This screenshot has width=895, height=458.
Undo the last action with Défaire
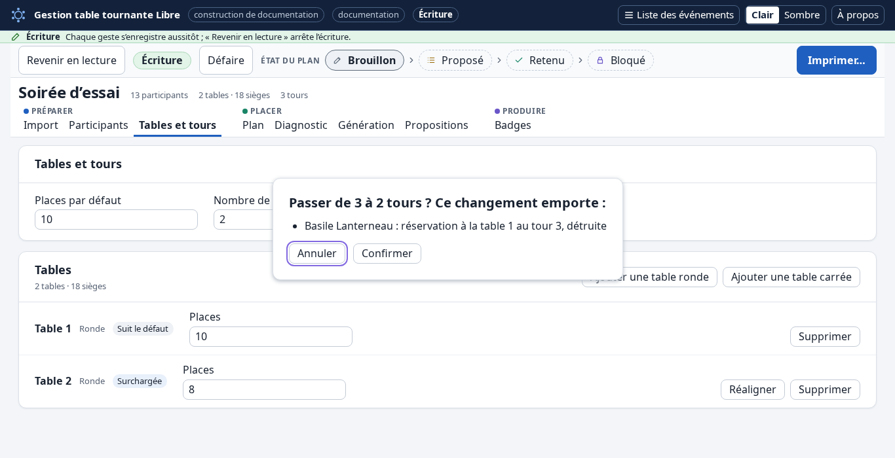(x=226, y=60)
